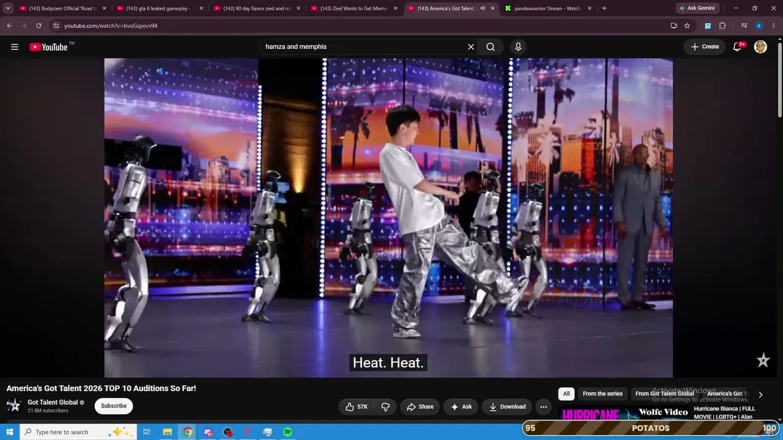Click the video player frame
This screenshot has height=440, width=783.
(x=388, y=218)
